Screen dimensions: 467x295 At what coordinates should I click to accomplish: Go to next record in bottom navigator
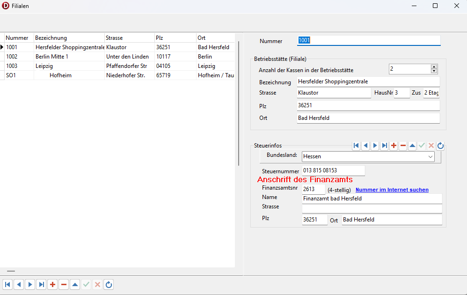click(30, 285)
